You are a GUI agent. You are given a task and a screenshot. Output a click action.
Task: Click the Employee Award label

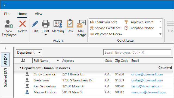141,22
